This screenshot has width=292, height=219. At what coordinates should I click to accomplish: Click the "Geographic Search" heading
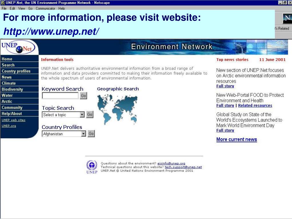[118, 89]
